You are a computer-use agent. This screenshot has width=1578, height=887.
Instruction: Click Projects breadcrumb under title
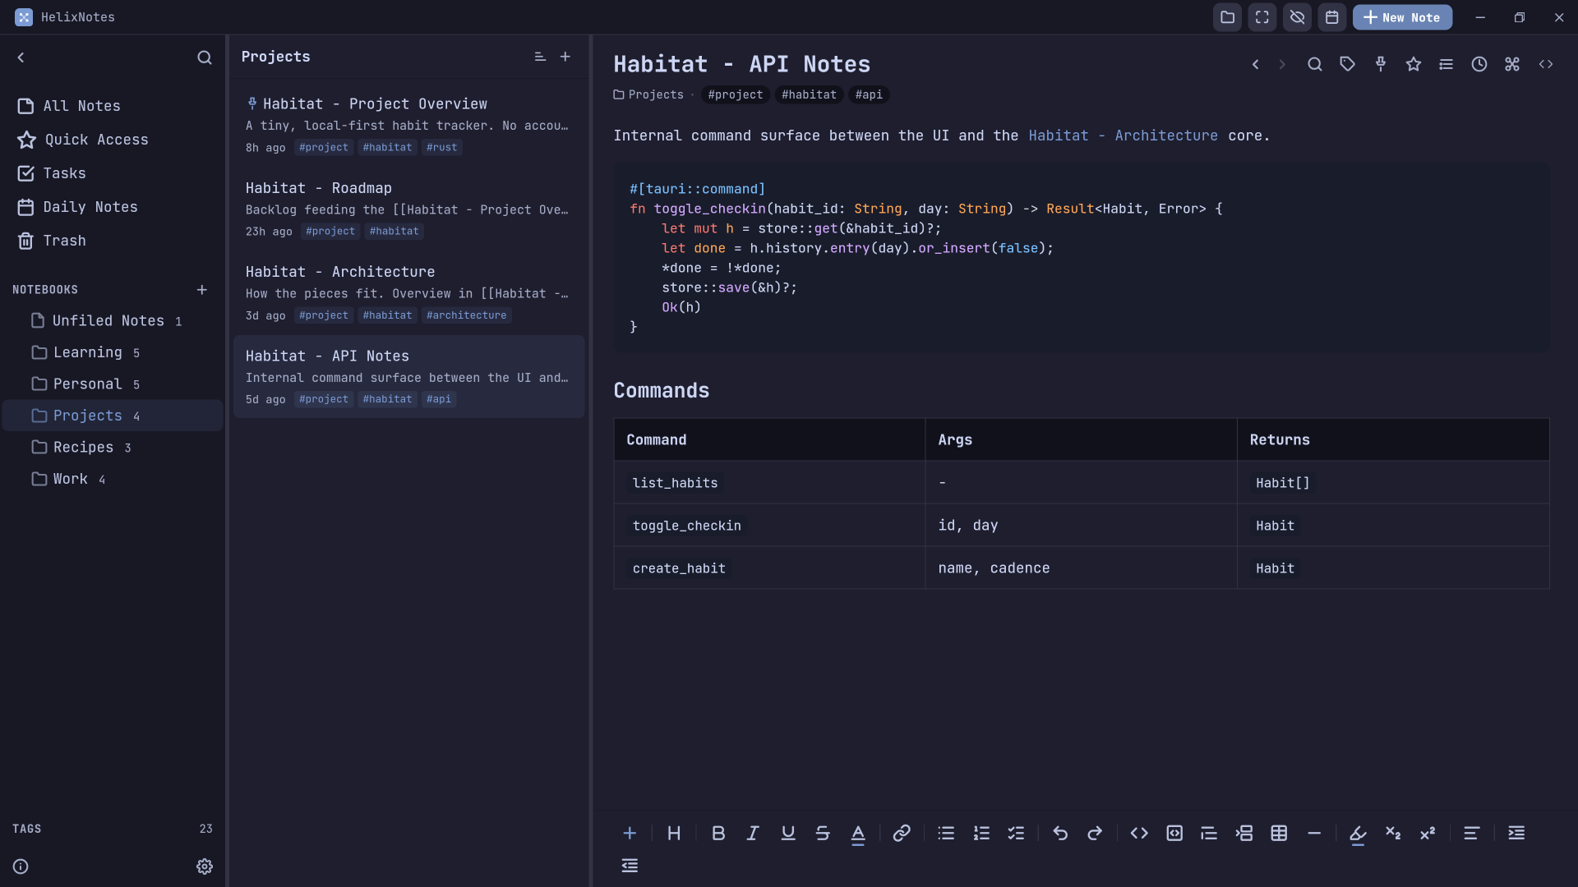click(x=648, y=94)
